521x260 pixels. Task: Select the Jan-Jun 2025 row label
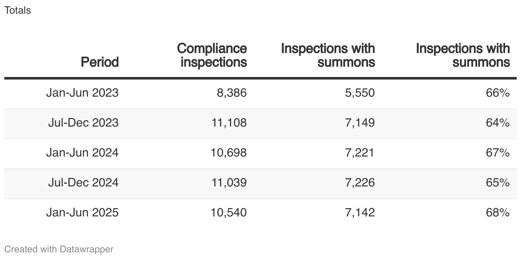coord(82,213)
